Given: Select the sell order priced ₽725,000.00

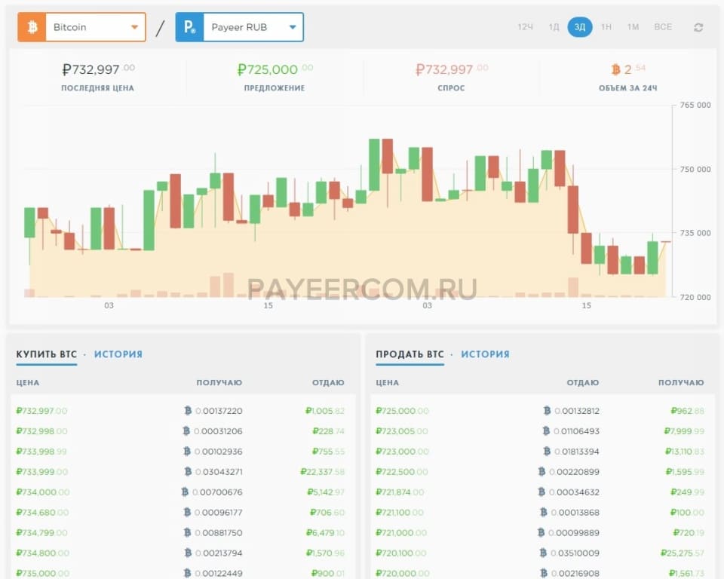Looking at the screenshot, I should (x=401, y=411).
